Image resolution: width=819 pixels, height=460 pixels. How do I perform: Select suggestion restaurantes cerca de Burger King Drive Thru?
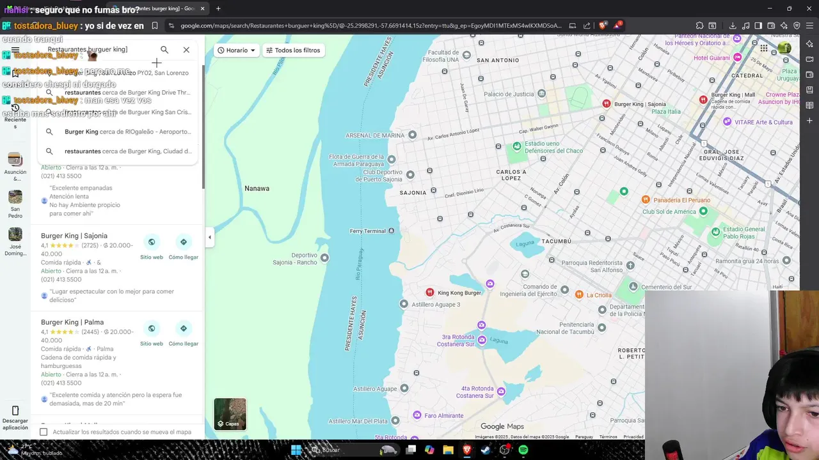(x=118, y=93)
